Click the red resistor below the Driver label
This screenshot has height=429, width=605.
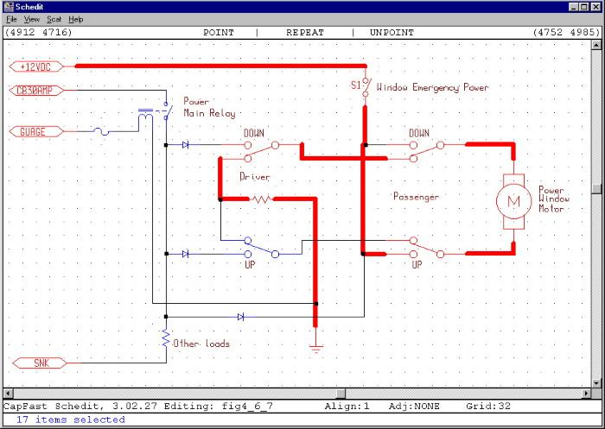point(261,199)
